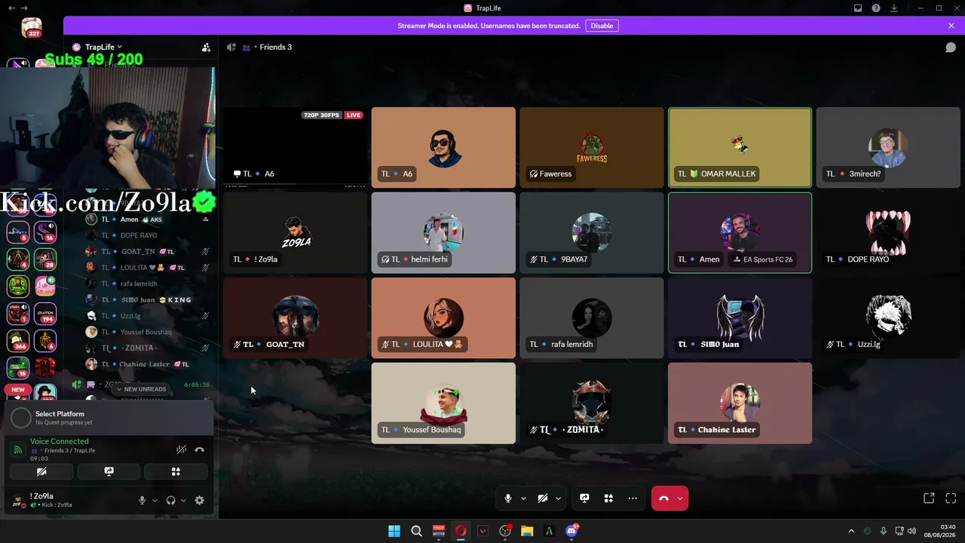This screenshot has height=543, width=965.
Task: Open the arrow beside the red disconnect button
Action: (x=680, y=499)
